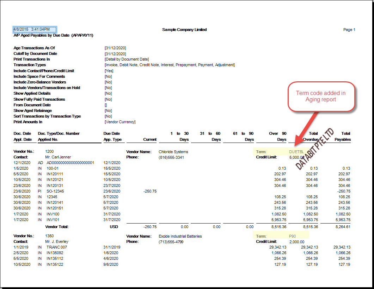Image resolution: width=374 pixels, height=289 pixels.
Task: Click the contact name Mr. J. Everley
Action: 57,241
